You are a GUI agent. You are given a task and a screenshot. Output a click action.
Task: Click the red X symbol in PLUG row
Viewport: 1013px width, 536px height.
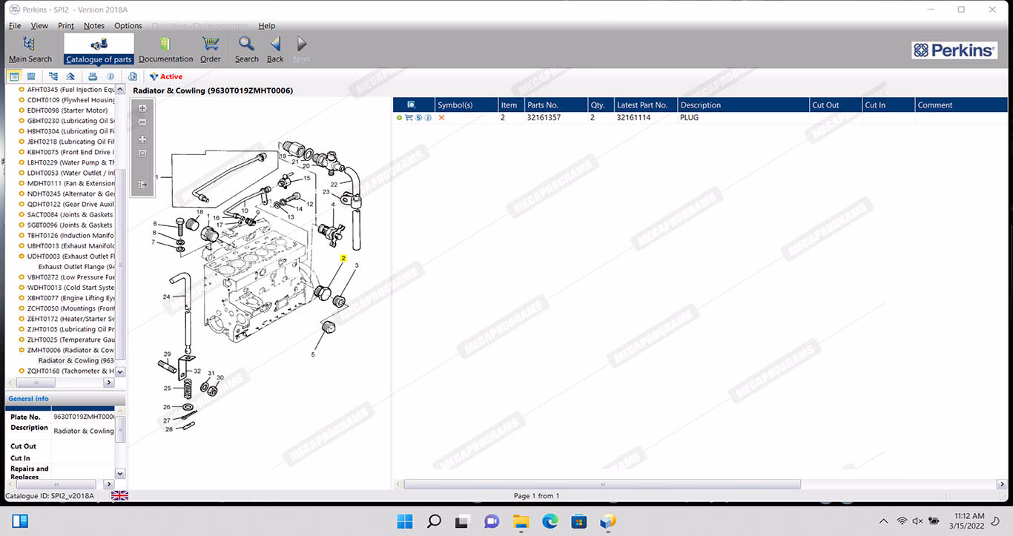pos(442,118)
